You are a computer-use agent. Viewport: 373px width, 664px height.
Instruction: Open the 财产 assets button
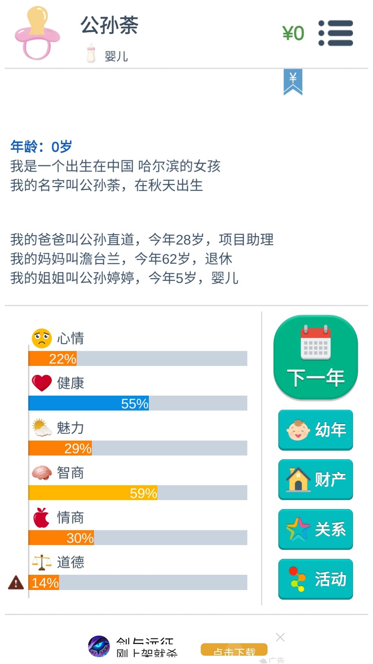pos(316,480)
